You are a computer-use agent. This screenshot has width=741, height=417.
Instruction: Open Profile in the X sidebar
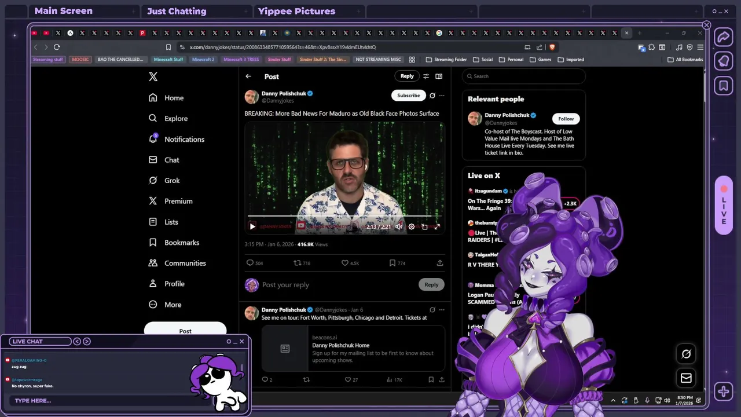(167, 284)
